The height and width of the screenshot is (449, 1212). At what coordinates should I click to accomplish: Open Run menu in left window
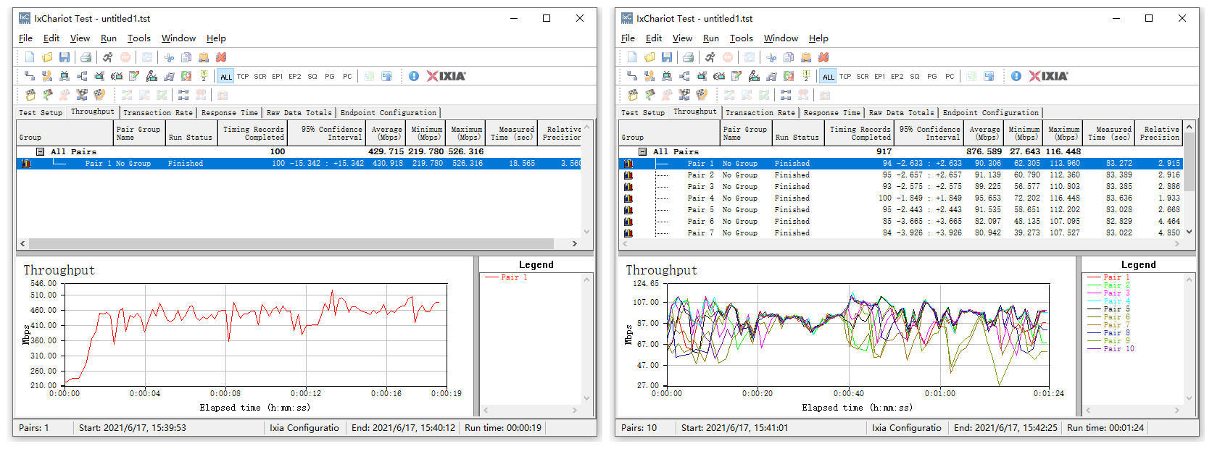click(109, 38)
